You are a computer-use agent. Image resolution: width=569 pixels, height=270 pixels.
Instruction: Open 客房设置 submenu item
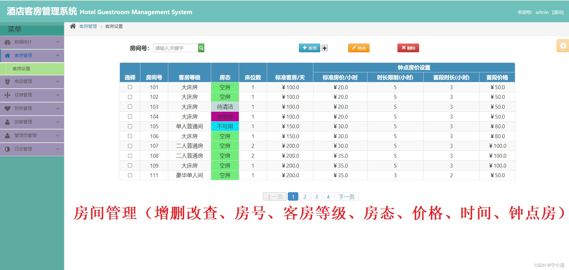(32, 69)
